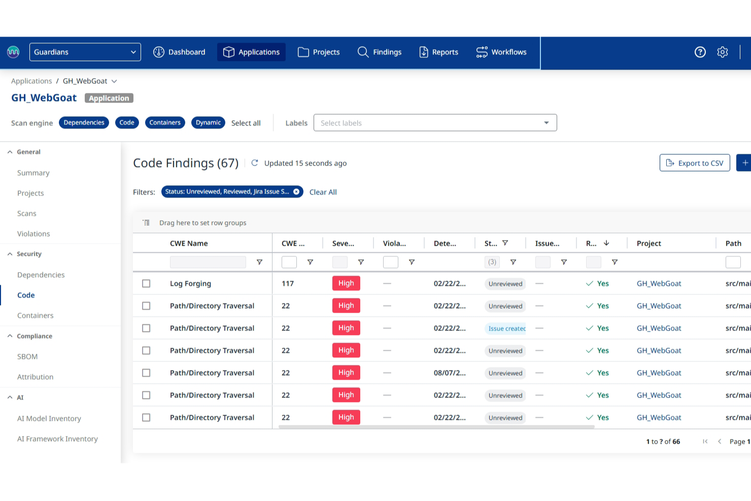751x501 pixels.
Task: Collapse the Security section in the sidebar
Action: tap(10, 253)
